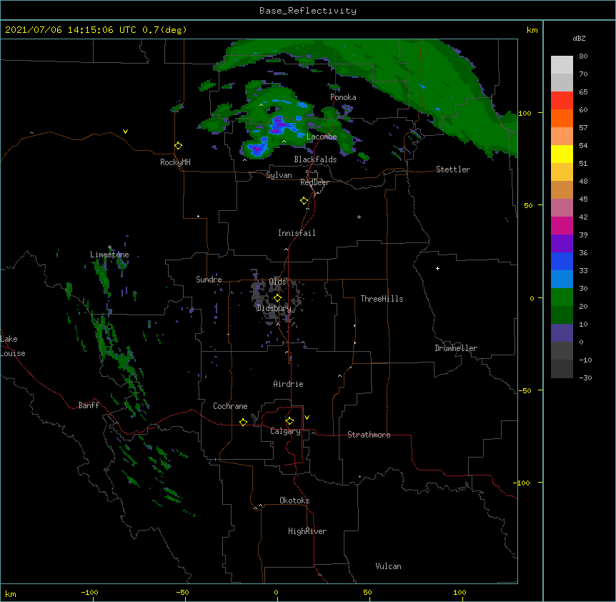Pick the slate blue 0-10 dBZ legend swatch

click(562, 333)
